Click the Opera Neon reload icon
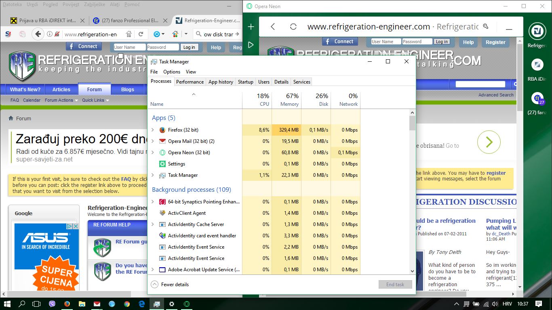This screenshot has width=552, height=310. coord(293,27)
